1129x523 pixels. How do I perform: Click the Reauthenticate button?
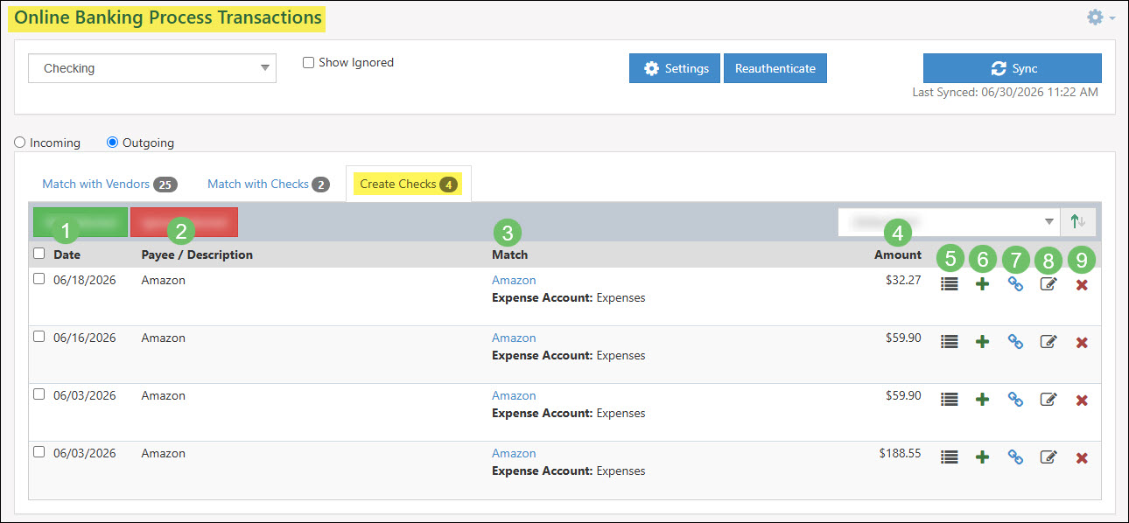point(775,68)
